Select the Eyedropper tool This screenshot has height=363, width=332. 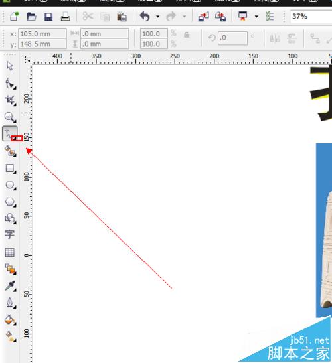coord(10,286)
